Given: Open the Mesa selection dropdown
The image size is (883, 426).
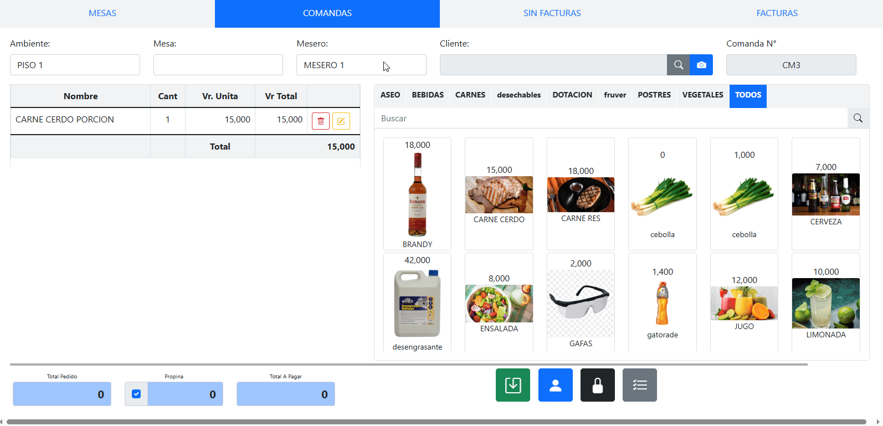Looking at the screenshot, I should 218,65.
